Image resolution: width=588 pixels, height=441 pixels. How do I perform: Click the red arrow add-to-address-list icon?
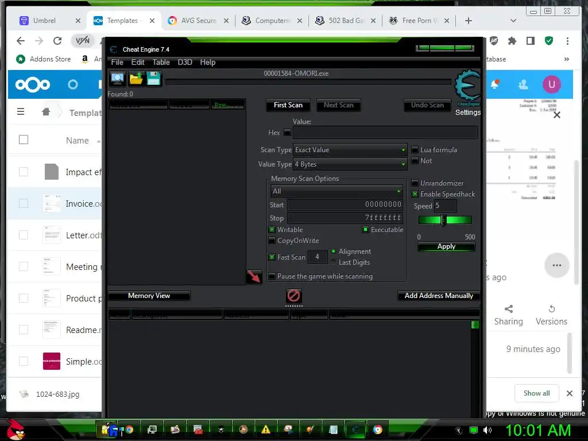coord(254,277)
